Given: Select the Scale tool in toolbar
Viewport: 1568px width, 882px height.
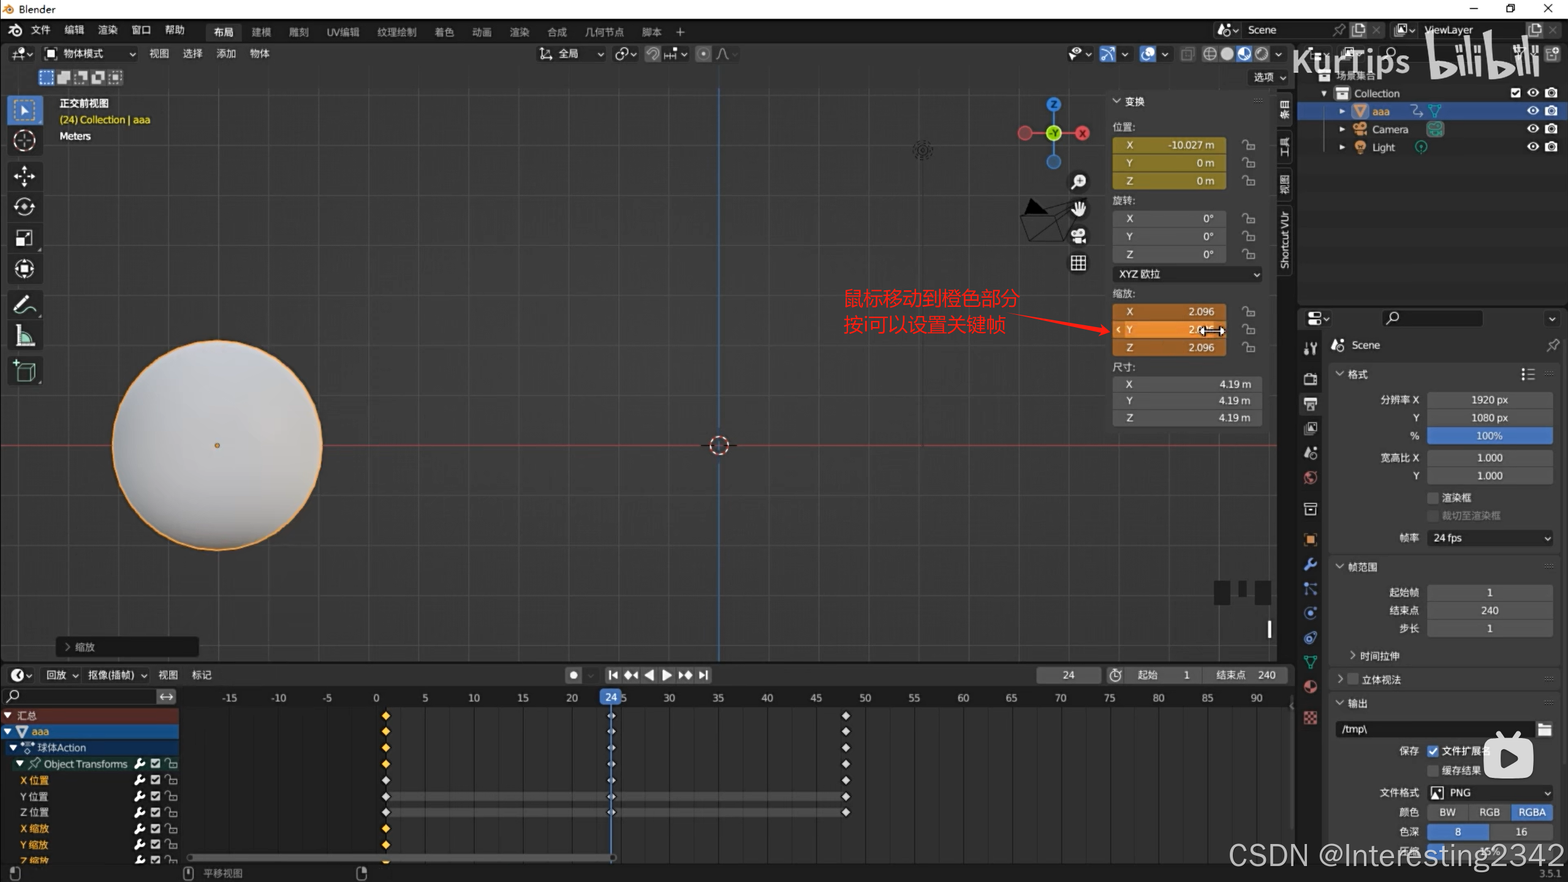Looking at the screenshot, I should click(x=24, y=238).
